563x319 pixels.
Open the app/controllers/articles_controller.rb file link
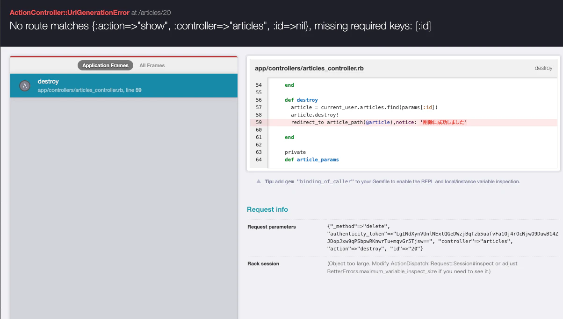309,69
